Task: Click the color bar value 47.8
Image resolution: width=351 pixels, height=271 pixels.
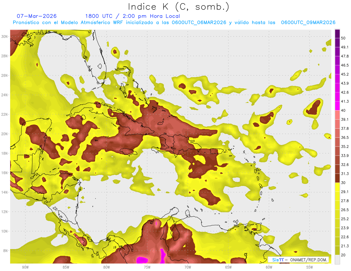Action: (345, 56)
